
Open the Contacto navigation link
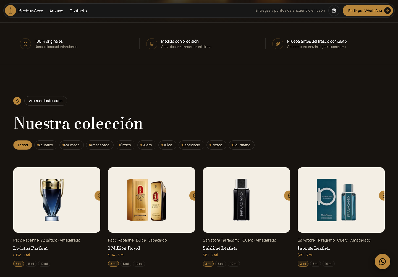[78, 11]
